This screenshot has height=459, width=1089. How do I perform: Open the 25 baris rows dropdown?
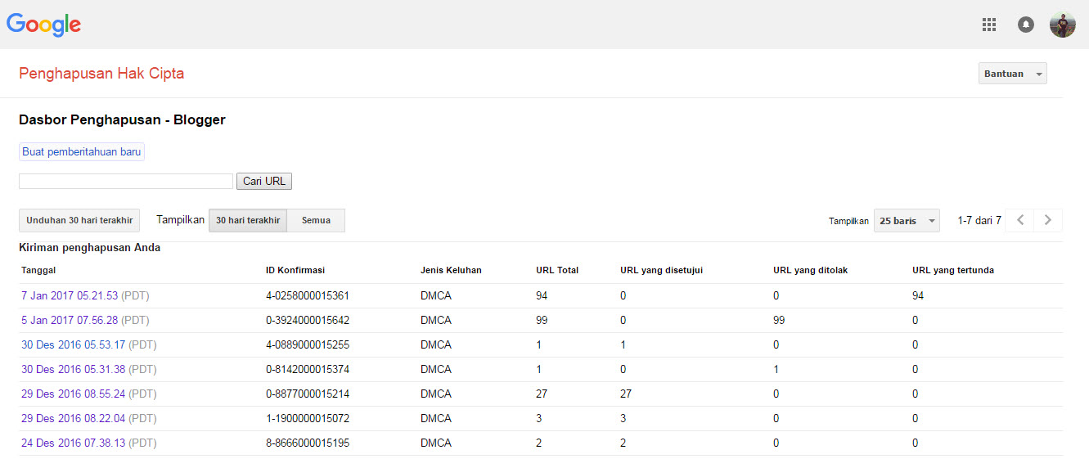[907, 221]
